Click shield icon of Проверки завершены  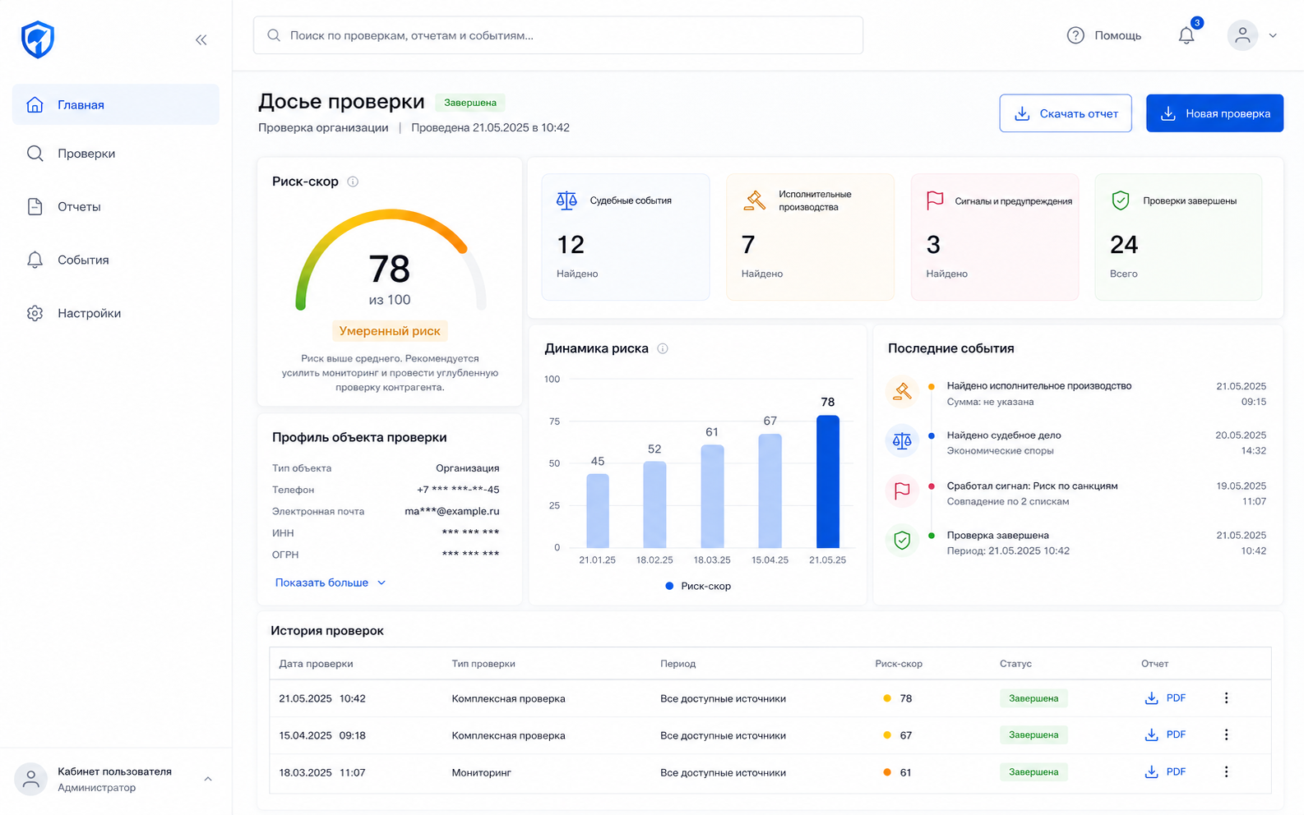pyautogui.click(x=1120, y=200)
